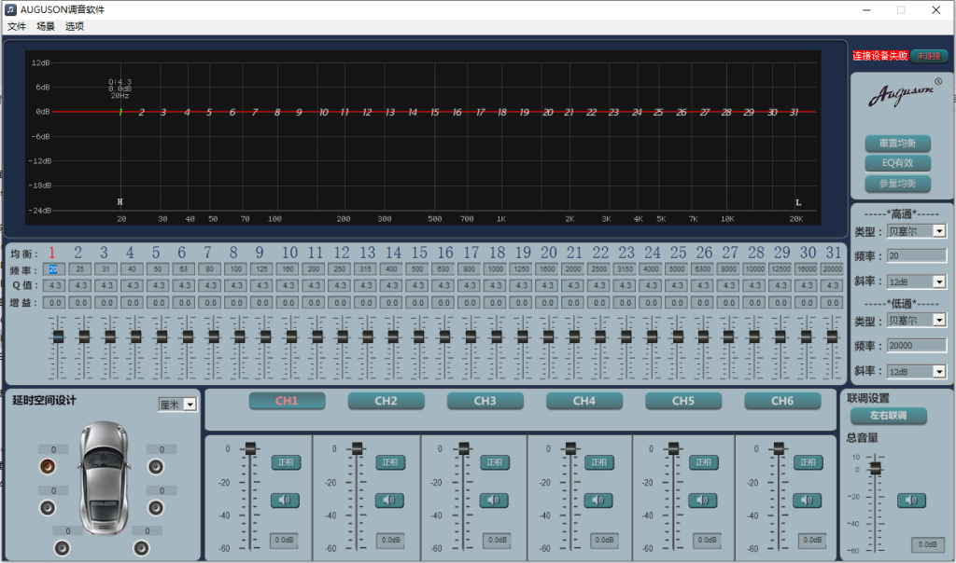The height and width of the screenshot is (563, 956).
Task: Mute channel CH1 with its speaker icon
Action: (285, 501)
